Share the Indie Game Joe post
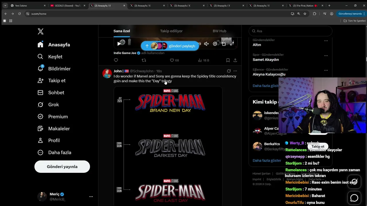The width and height of the screenshot is (367, 206). point(235,60)
